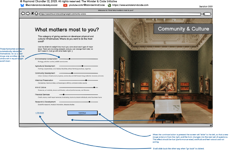Click the "This category of giving centers" paragraph
The width and height of the screenshot is (230, 152).
[66, 39]
